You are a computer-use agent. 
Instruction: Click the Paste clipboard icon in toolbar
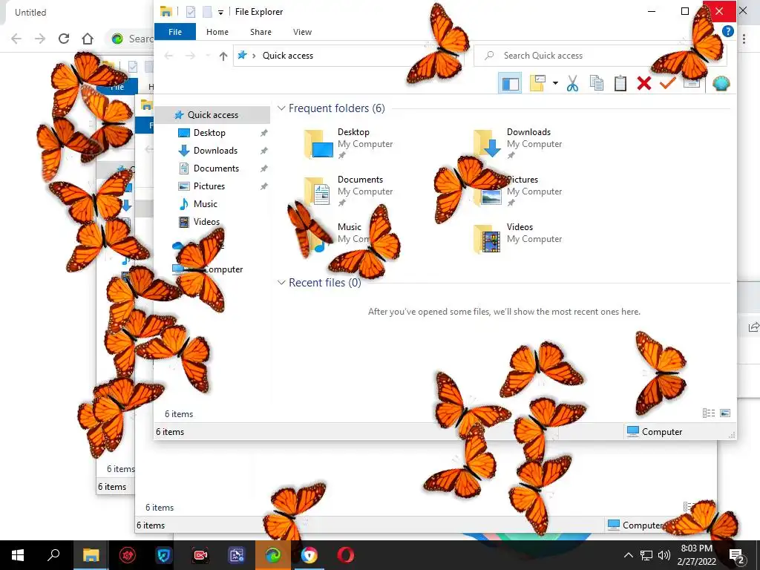620,83
